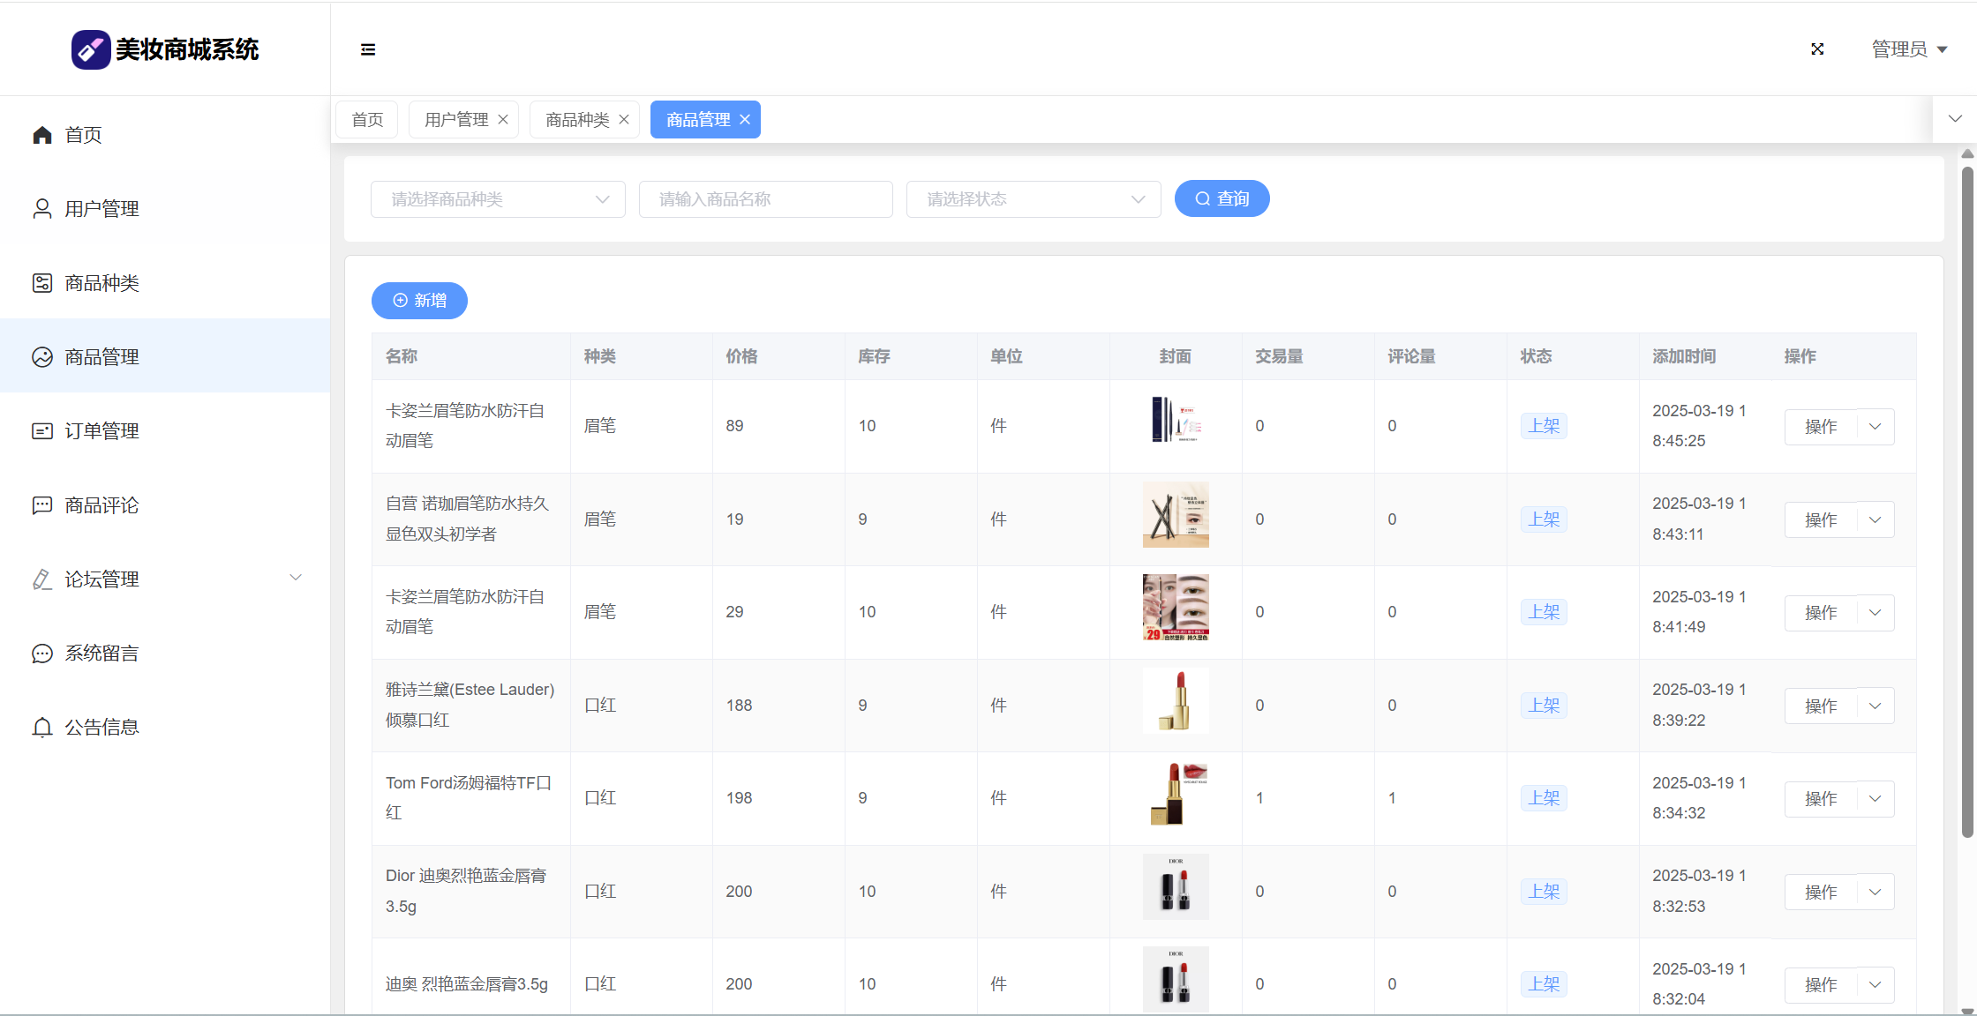Click the 公告信息 bell icon

click(x=42, y=728)
